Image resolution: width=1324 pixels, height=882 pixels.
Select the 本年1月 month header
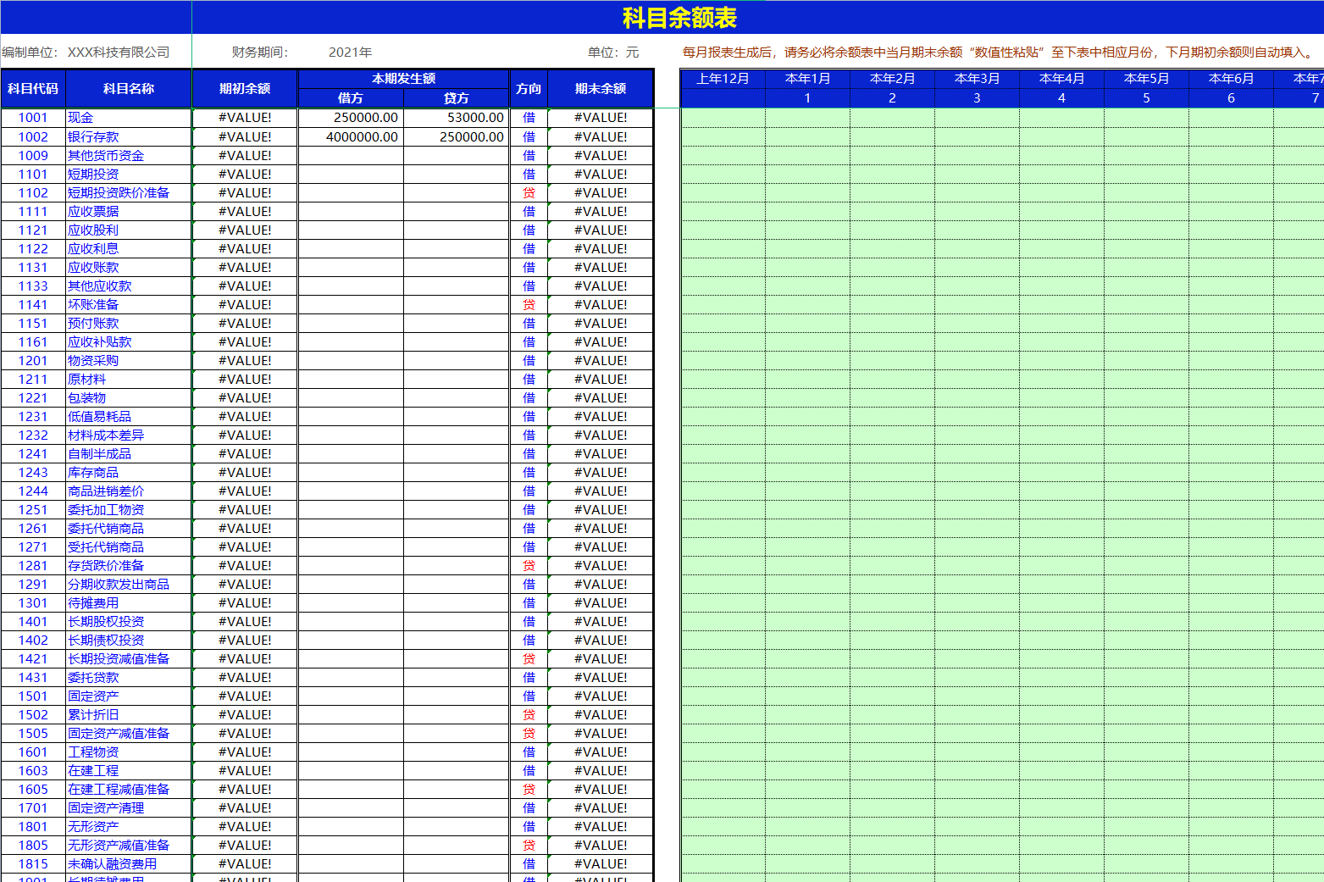tap(807, 79)
